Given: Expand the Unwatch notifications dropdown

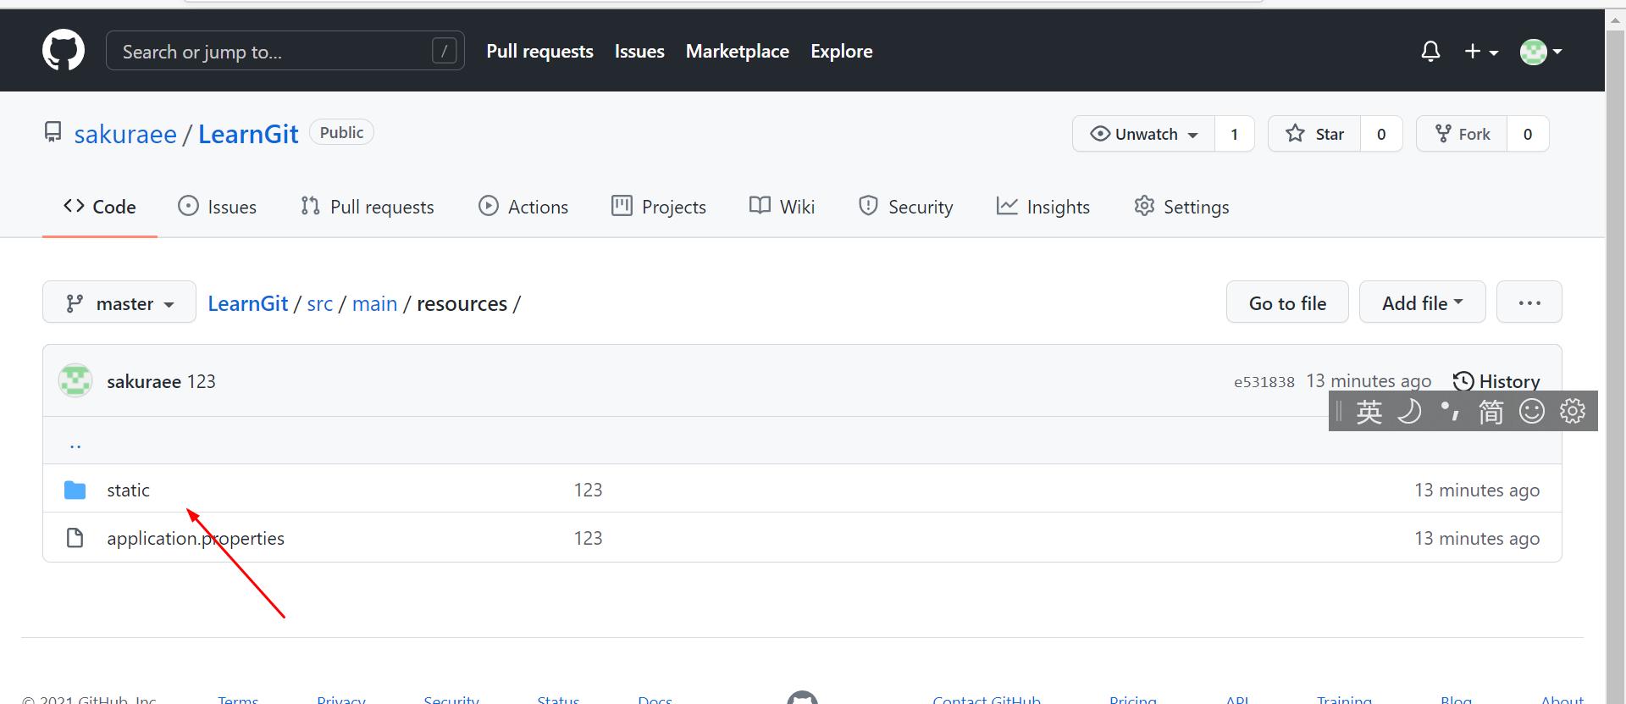Looking at the screenshot, I should point(1144,134).
